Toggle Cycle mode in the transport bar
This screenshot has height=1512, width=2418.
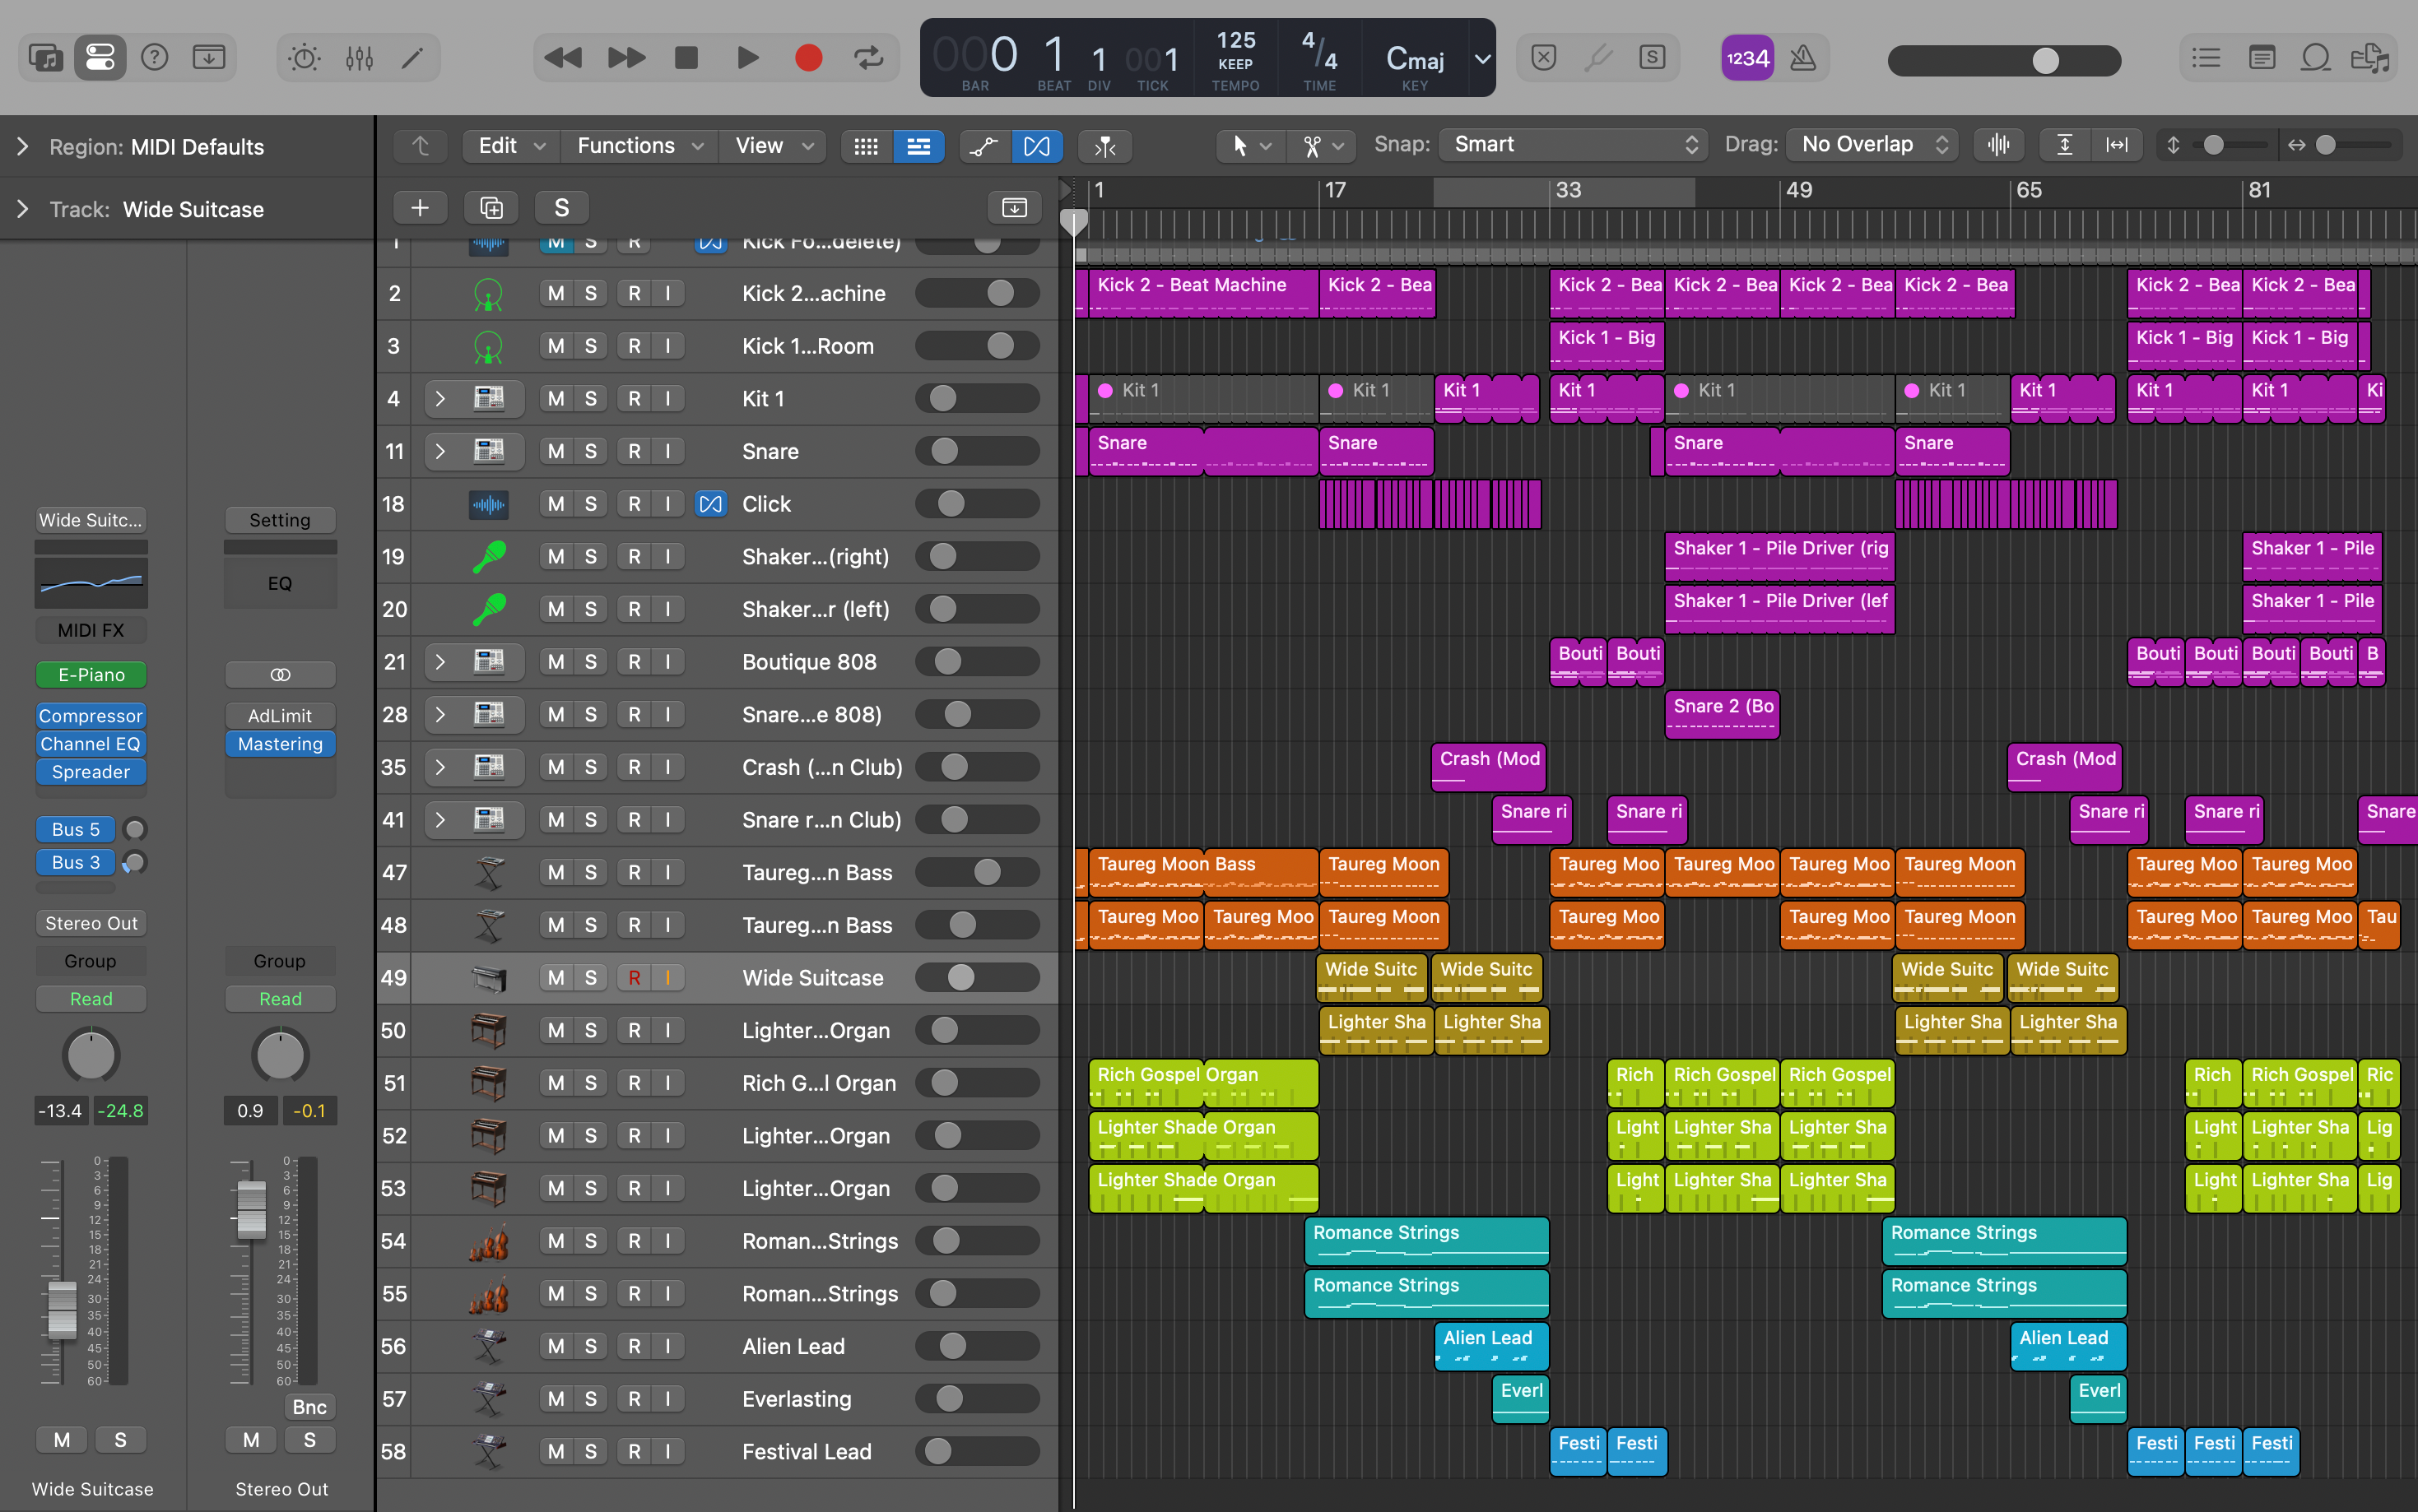pyautogui.click(x=867, y=58)
